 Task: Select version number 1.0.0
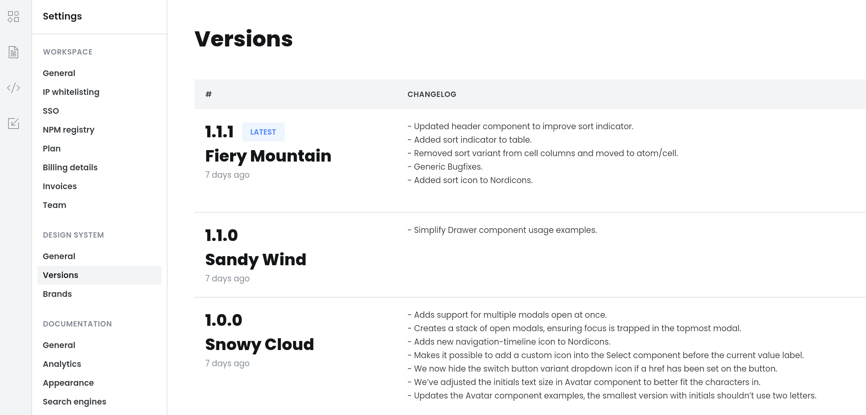point(224,320)
